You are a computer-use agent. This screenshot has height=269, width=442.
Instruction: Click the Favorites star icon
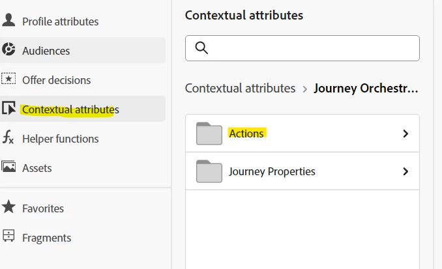pyautogui.click(x=8, y=208)
